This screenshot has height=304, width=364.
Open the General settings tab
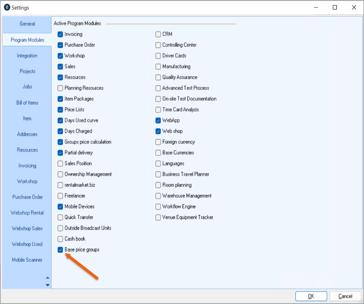pyautogui.click(x=27, y=24)
